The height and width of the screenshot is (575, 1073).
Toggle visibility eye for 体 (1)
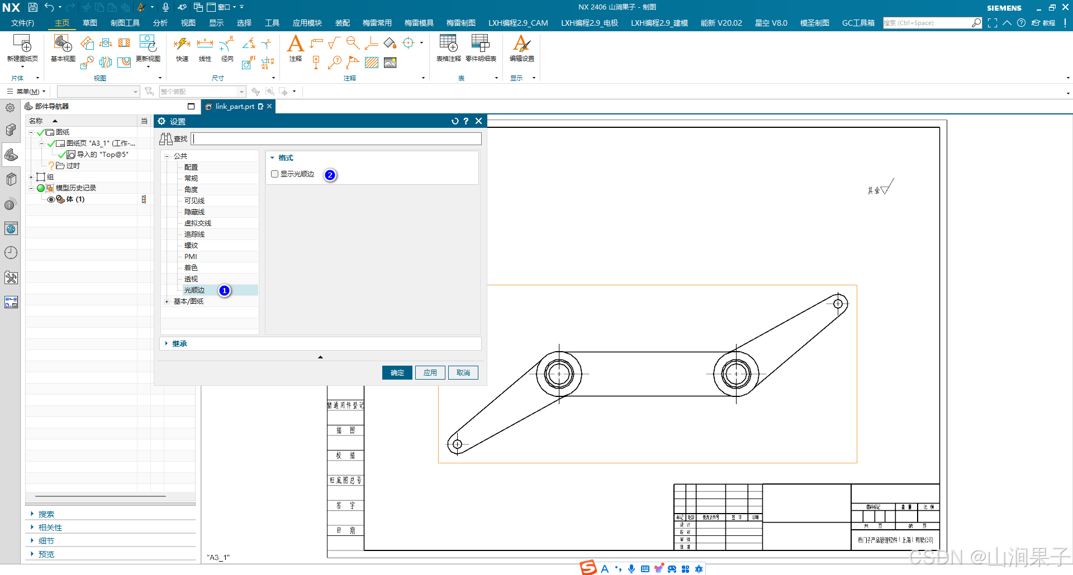[51, 199]
